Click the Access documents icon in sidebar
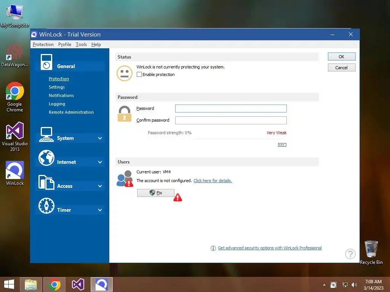 (46, 182)
